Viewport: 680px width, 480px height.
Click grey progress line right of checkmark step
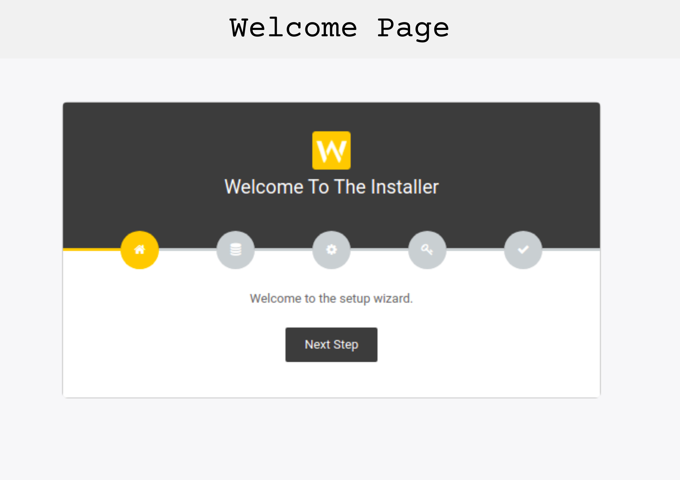coord(571,250)
